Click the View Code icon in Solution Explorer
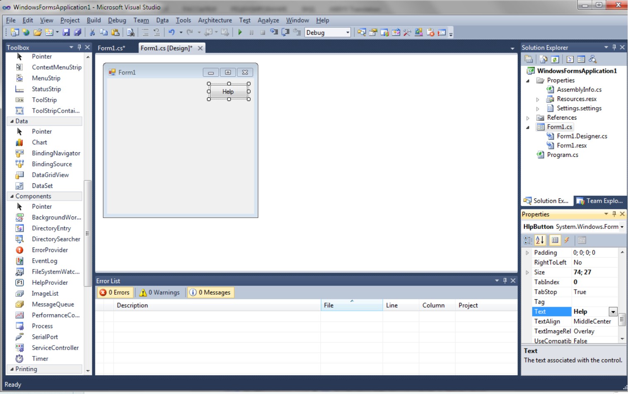The height and width of the screenshot is (394, 628). click(x=570, y=59)
